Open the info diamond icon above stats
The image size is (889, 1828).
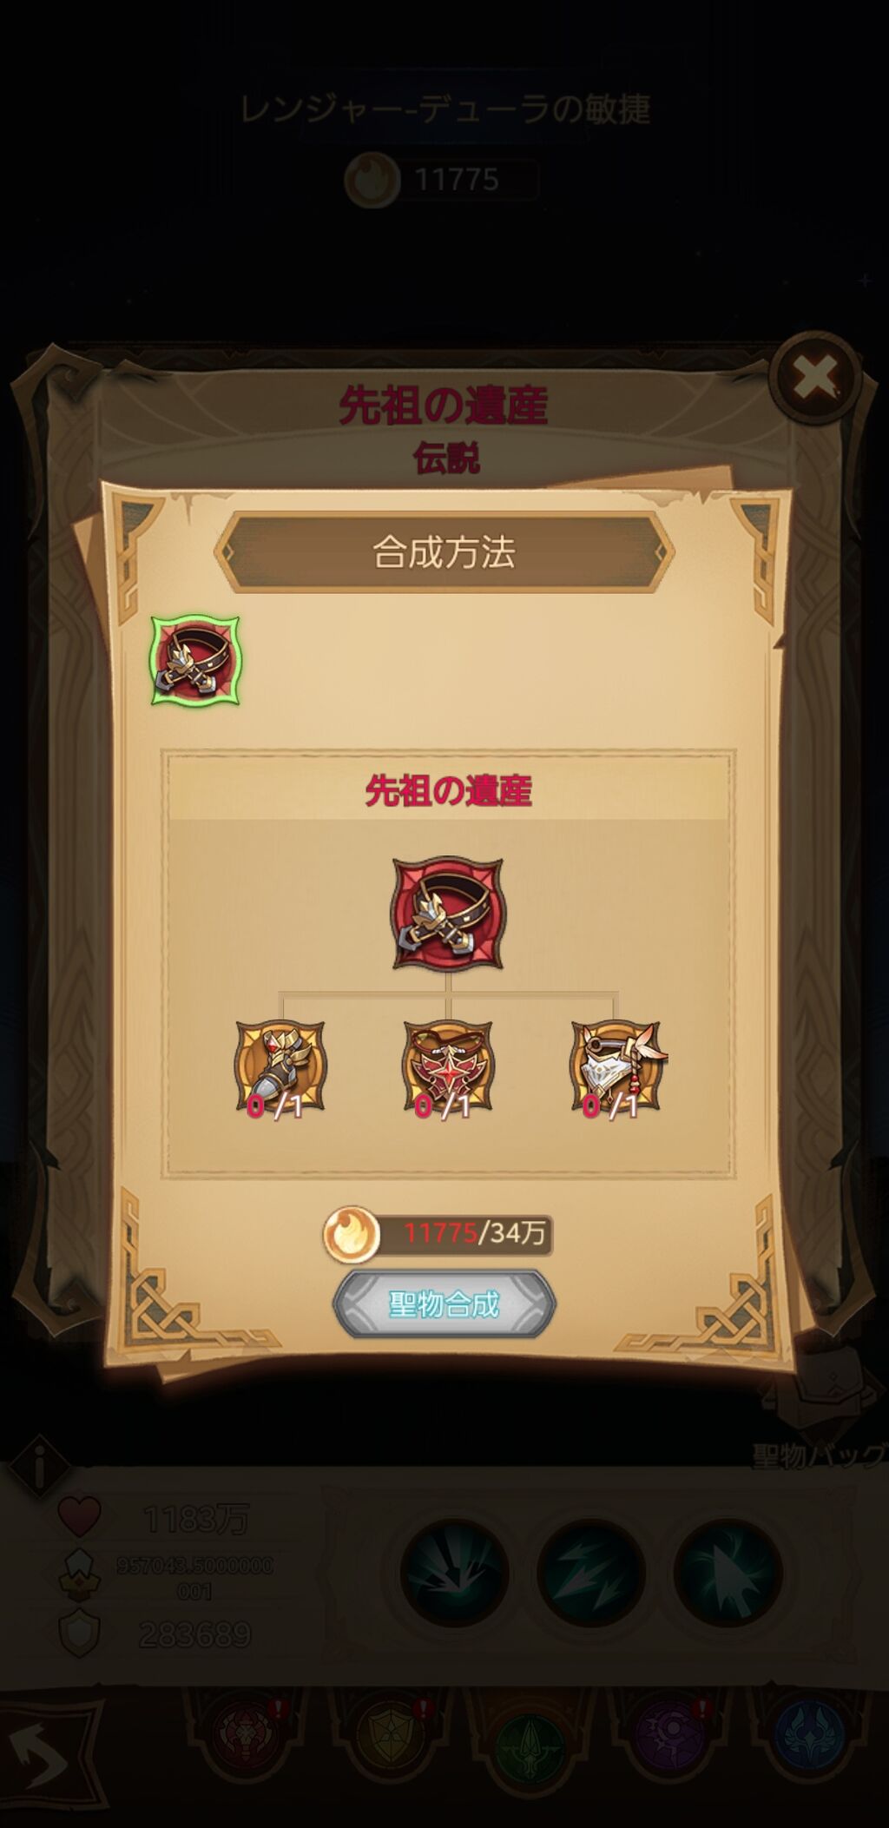click(37, 1467)
